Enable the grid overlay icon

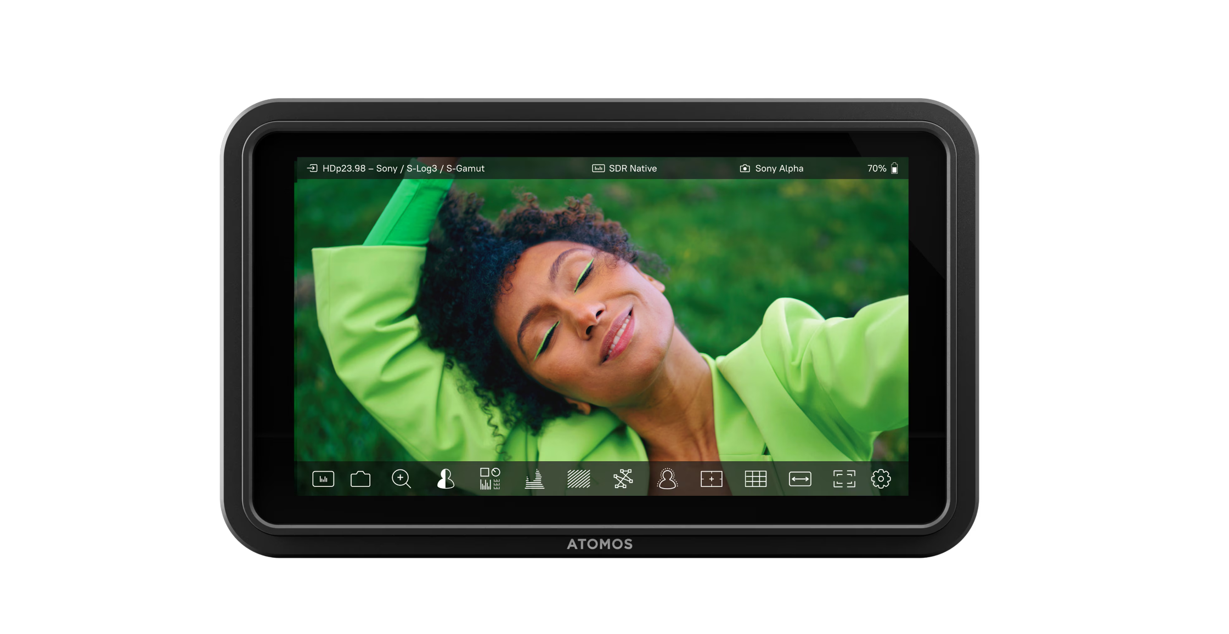pos(756,479)
